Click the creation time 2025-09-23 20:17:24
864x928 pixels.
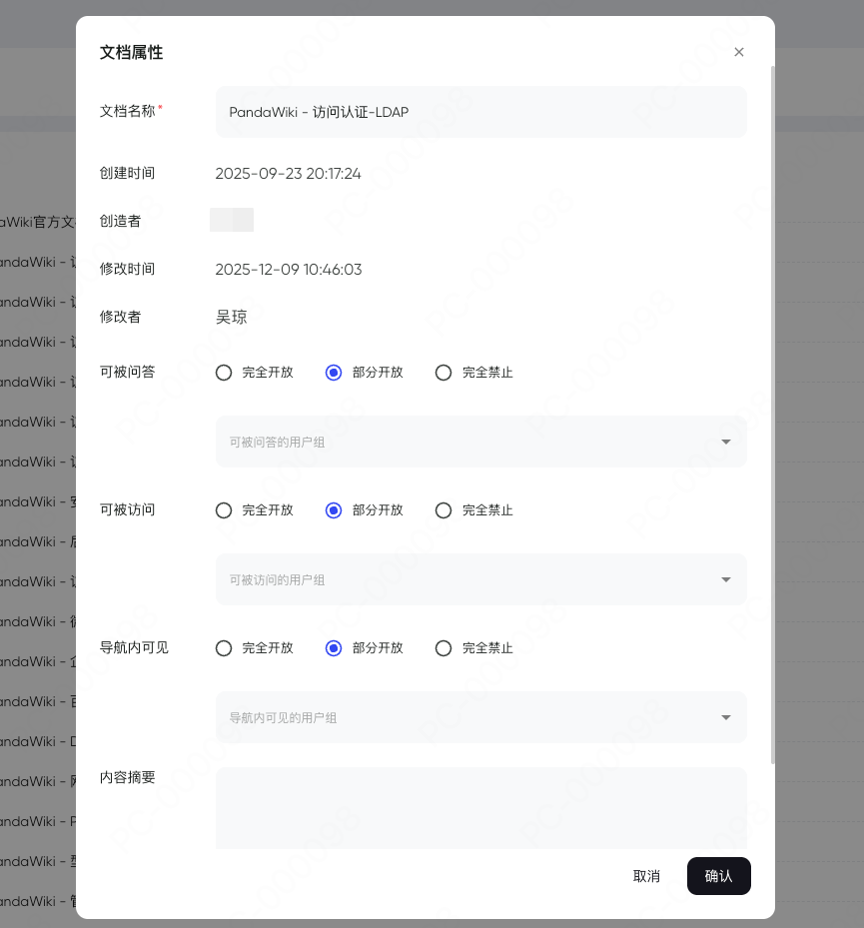click(x=288, y=174)
